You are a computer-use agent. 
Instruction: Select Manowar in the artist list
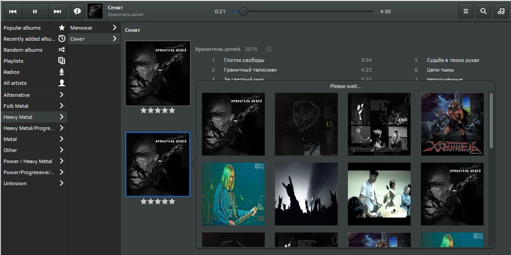[94, 28]
